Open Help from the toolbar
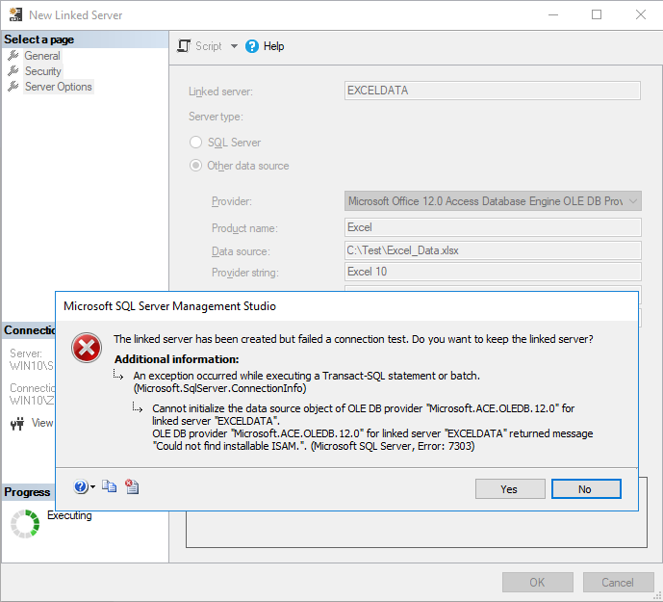This screenshot has width=663, height=602. point(265,46)
